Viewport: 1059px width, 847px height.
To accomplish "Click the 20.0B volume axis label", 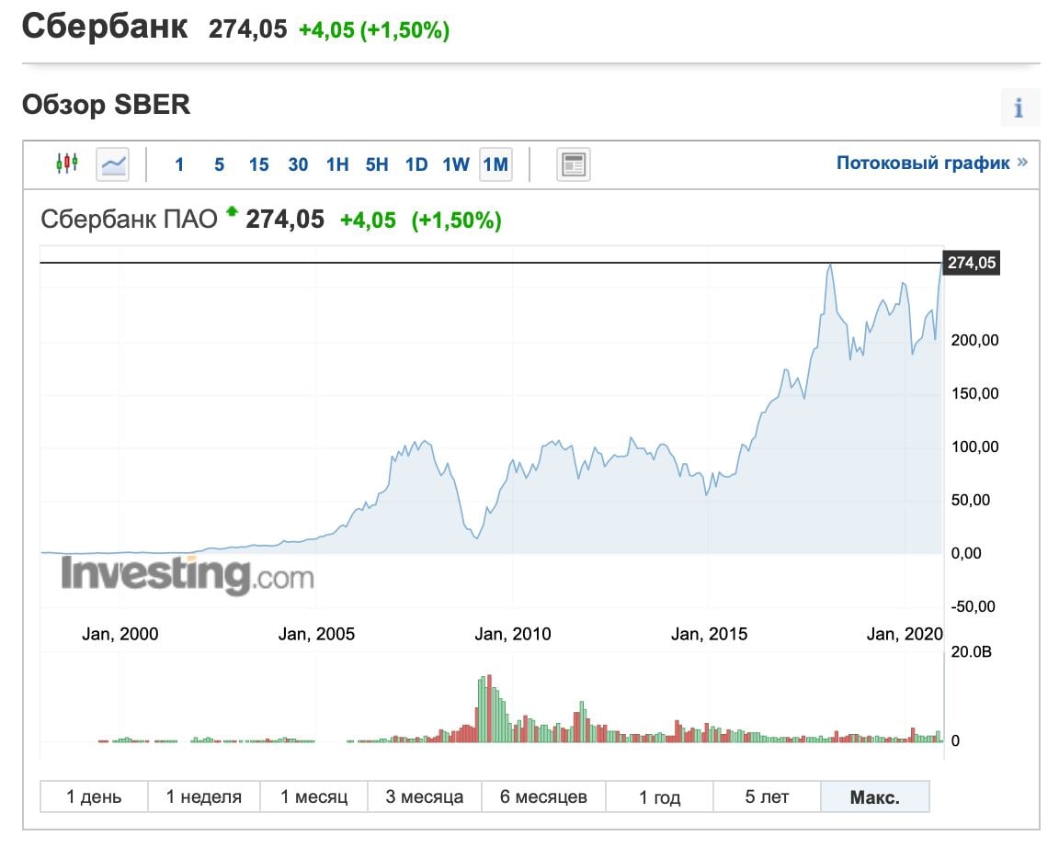I will click(x=971, y=652).
